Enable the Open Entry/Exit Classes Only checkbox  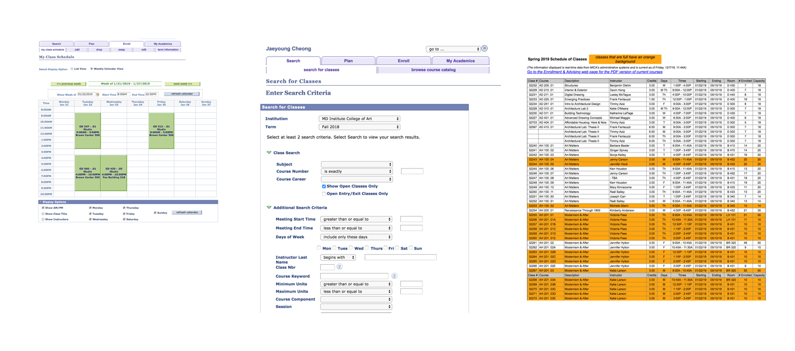pyautogui.click(x=324, y=194)
